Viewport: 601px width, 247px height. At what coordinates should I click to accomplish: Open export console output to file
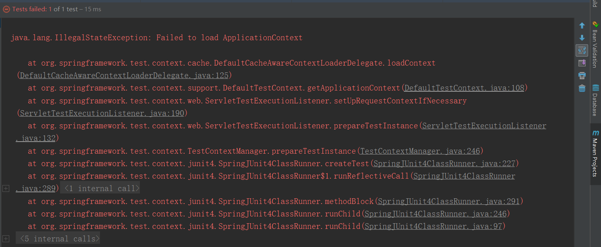coord(582,63)
